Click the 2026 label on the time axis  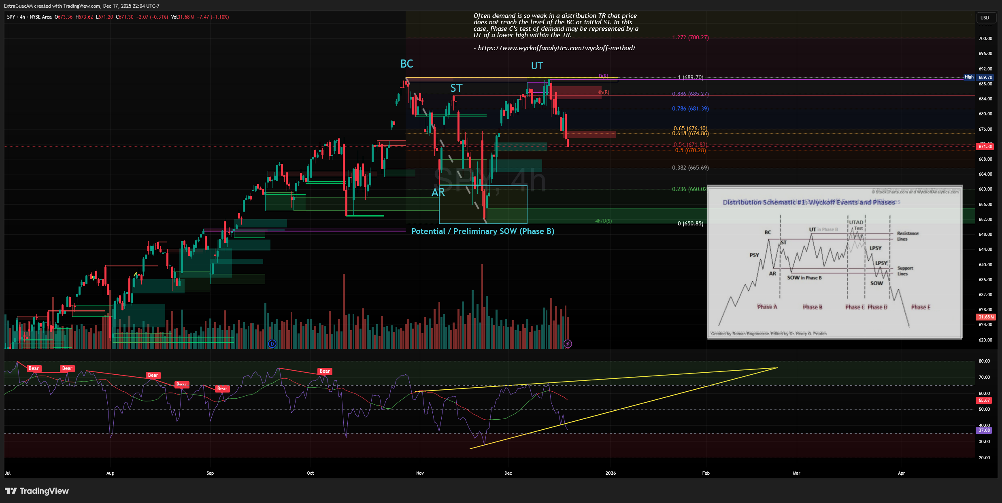click(x=611, y=473)
